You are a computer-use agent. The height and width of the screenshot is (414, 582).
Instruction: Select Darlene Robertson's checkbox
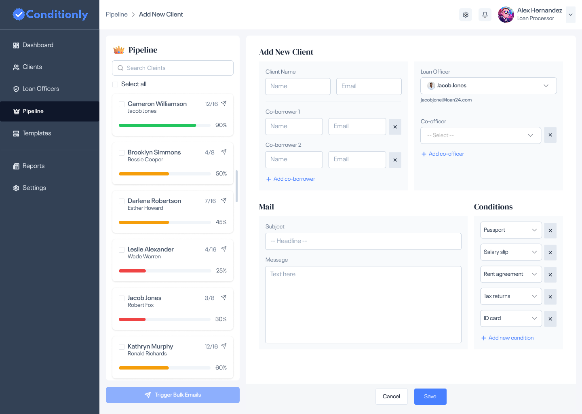tap(122, 201)
